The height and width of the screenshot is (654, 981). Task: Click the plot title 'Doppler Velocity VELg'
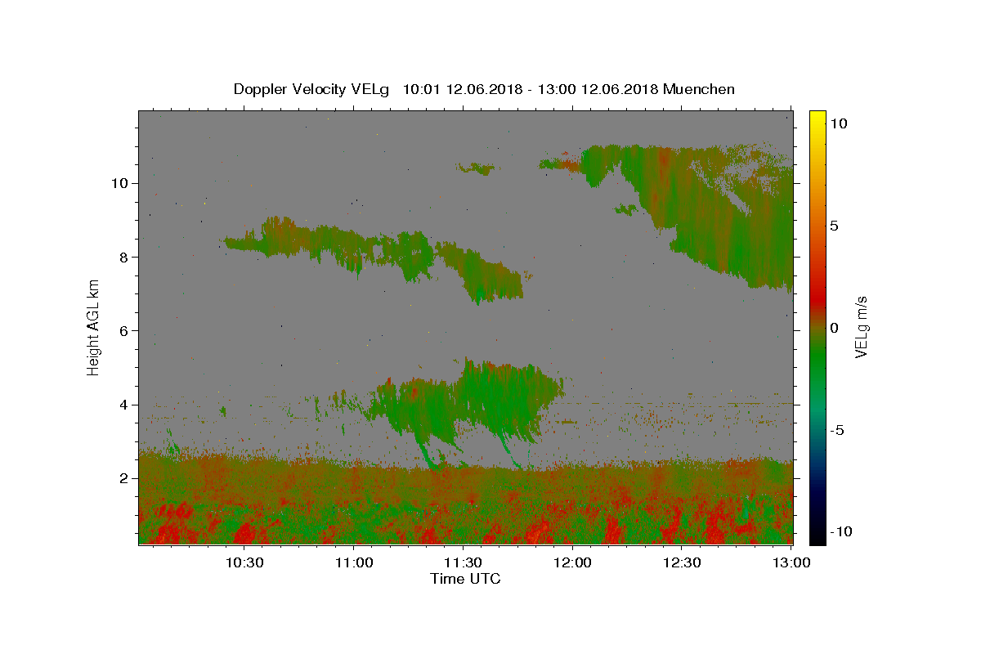[312, 89]
